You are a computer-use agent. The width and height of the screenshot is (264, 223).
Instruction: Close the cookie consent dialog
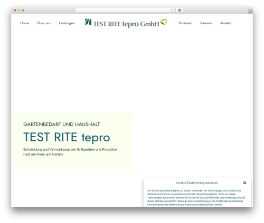tap(244, 183)
